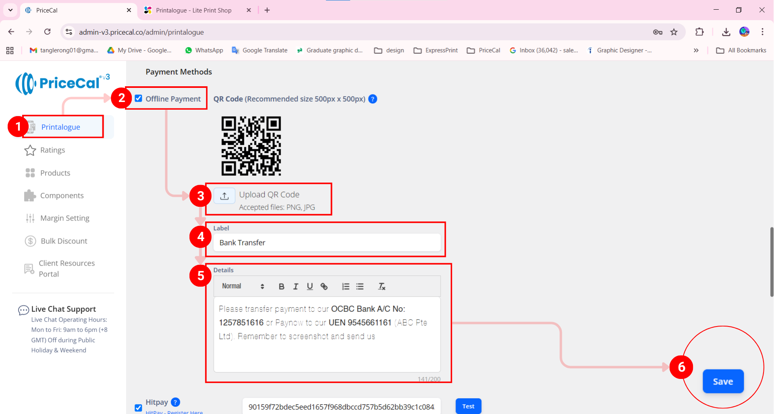Expand the hidden bookmarks overflow chevron

696,50
